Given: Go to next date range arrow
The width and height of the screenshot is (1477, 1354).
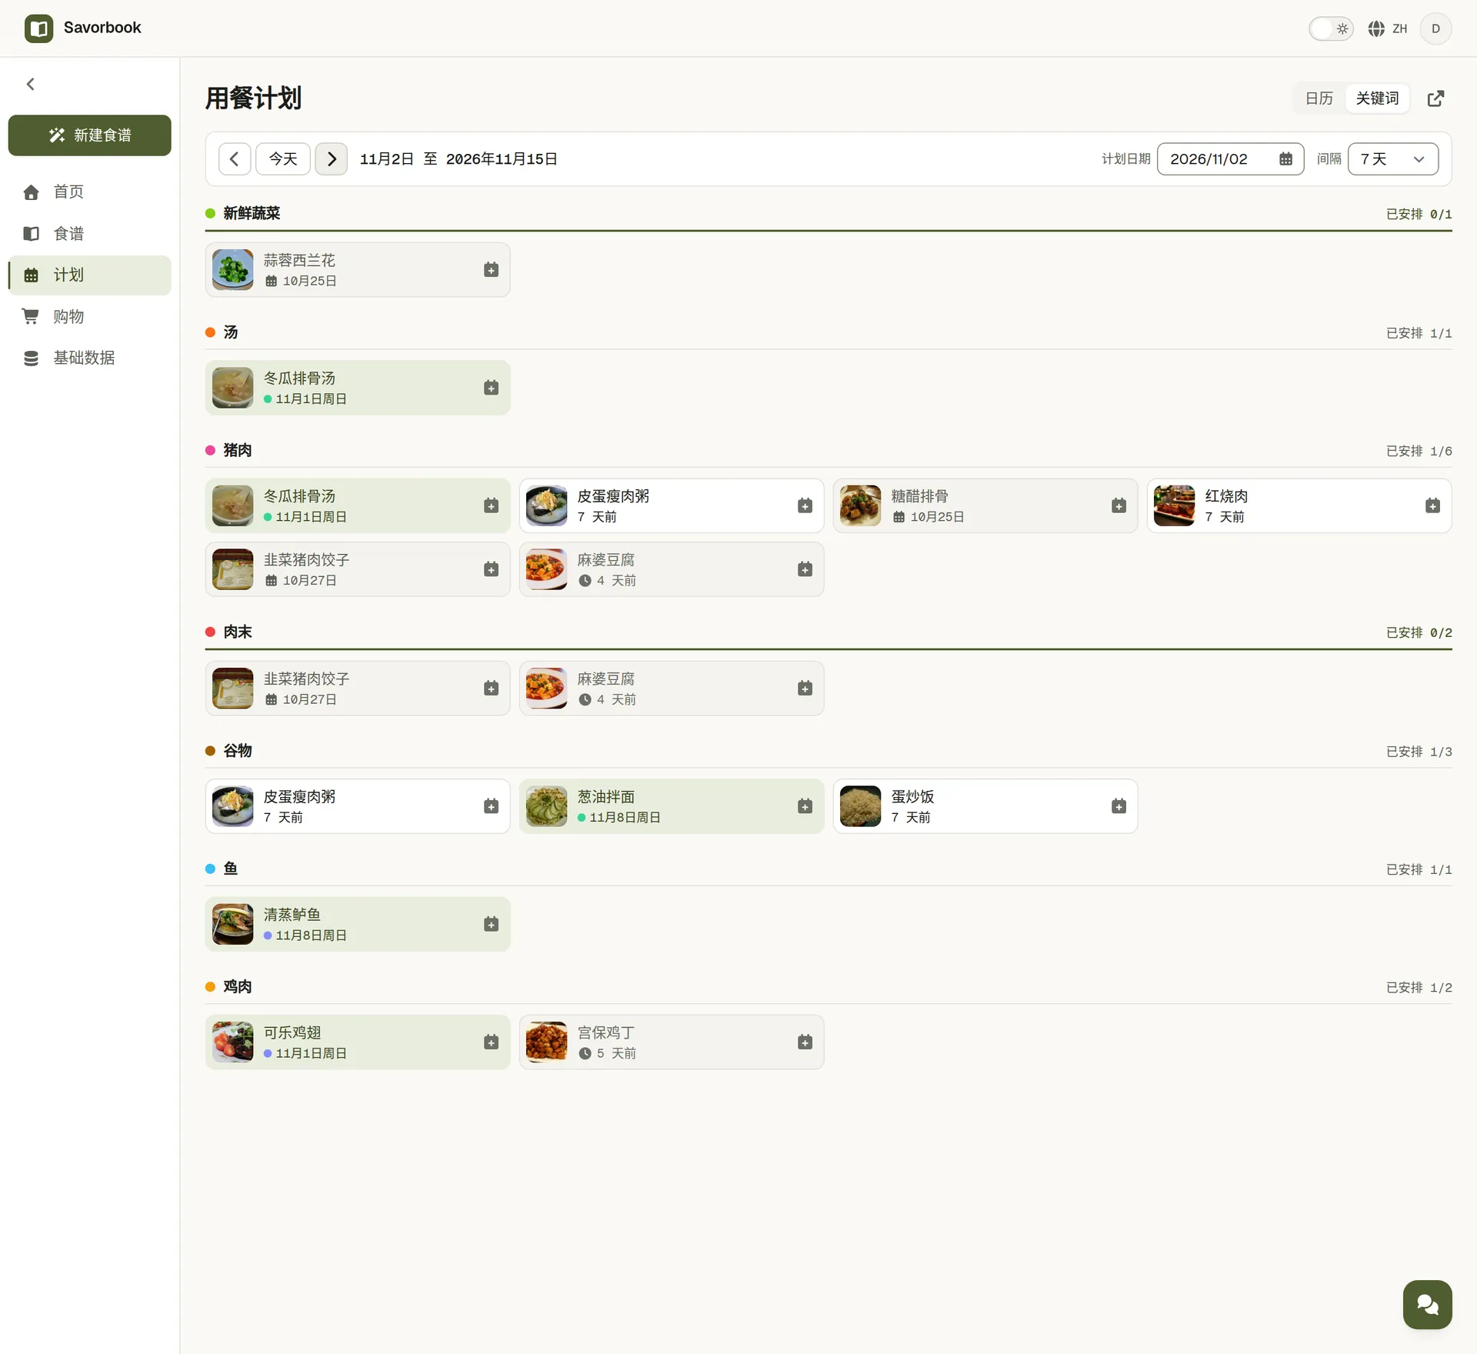Looking at the screenshot, I should (332, 158).
